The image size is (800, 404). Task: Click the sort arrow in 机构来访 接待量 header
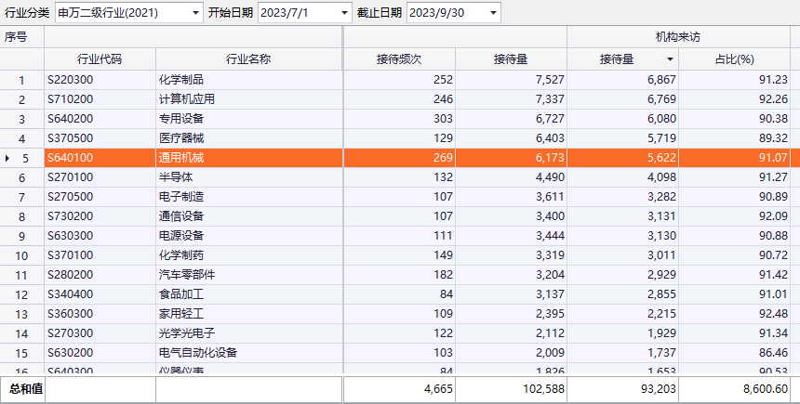tap(670, 59)
